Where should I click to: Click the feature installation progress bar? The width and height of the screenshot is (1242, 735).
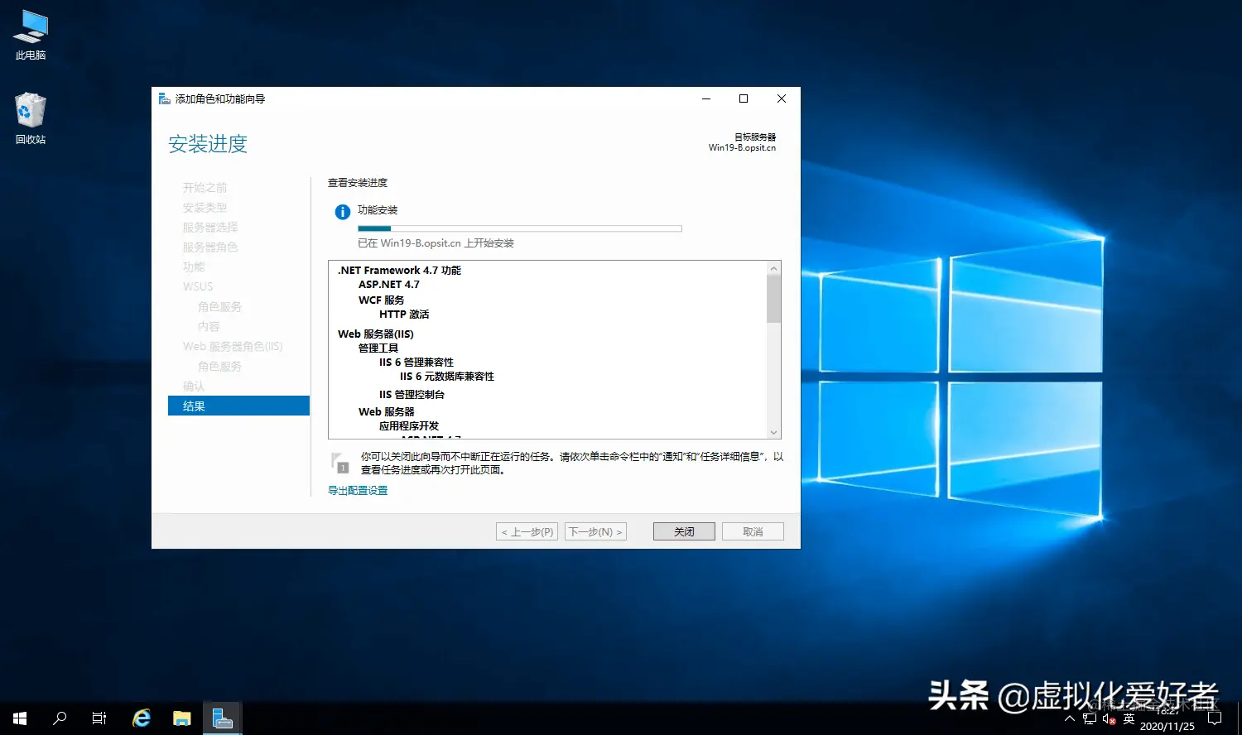pos(520,228)
